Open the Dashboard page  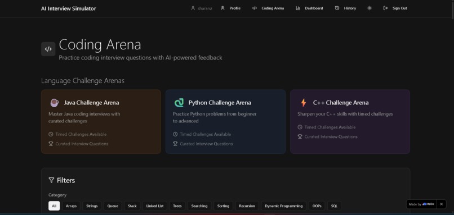309,8
